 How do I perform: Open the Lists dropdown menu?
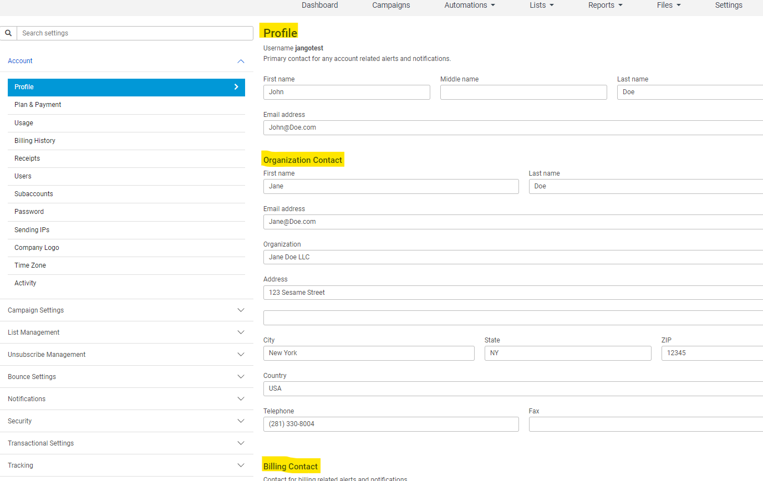[x=541, y=6]
